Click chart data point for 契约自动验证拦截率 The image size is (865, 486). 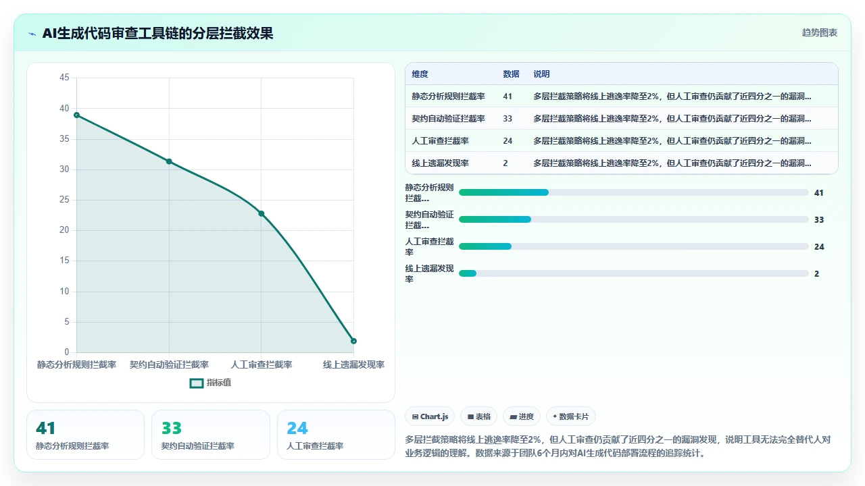click(169, 161)
